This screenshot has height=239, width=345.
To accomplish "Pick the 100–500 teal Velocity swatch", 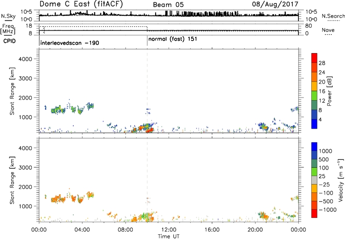I will (x=314, y=164).
